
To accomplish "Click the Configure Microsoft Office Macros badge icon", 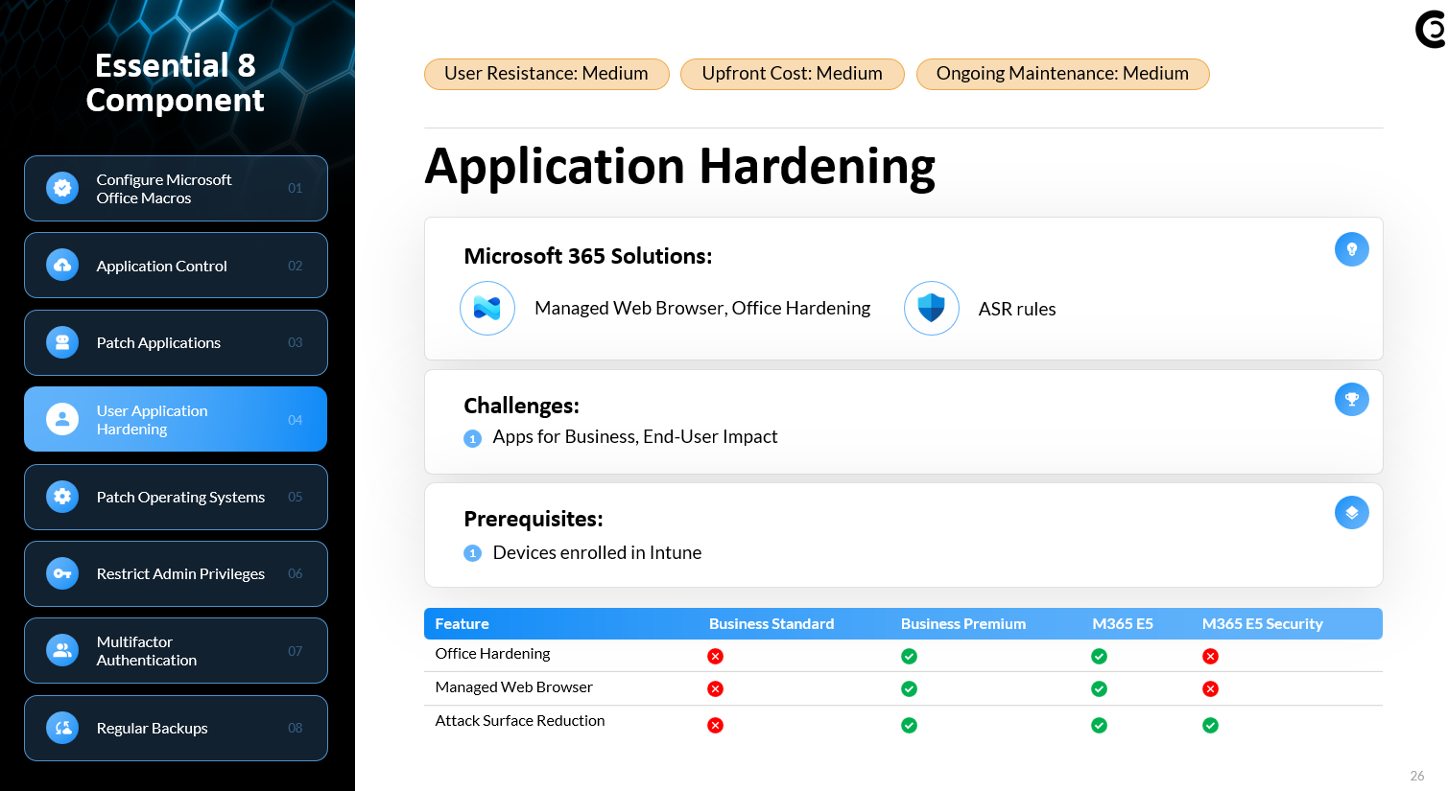I will (x=62, y=189).
